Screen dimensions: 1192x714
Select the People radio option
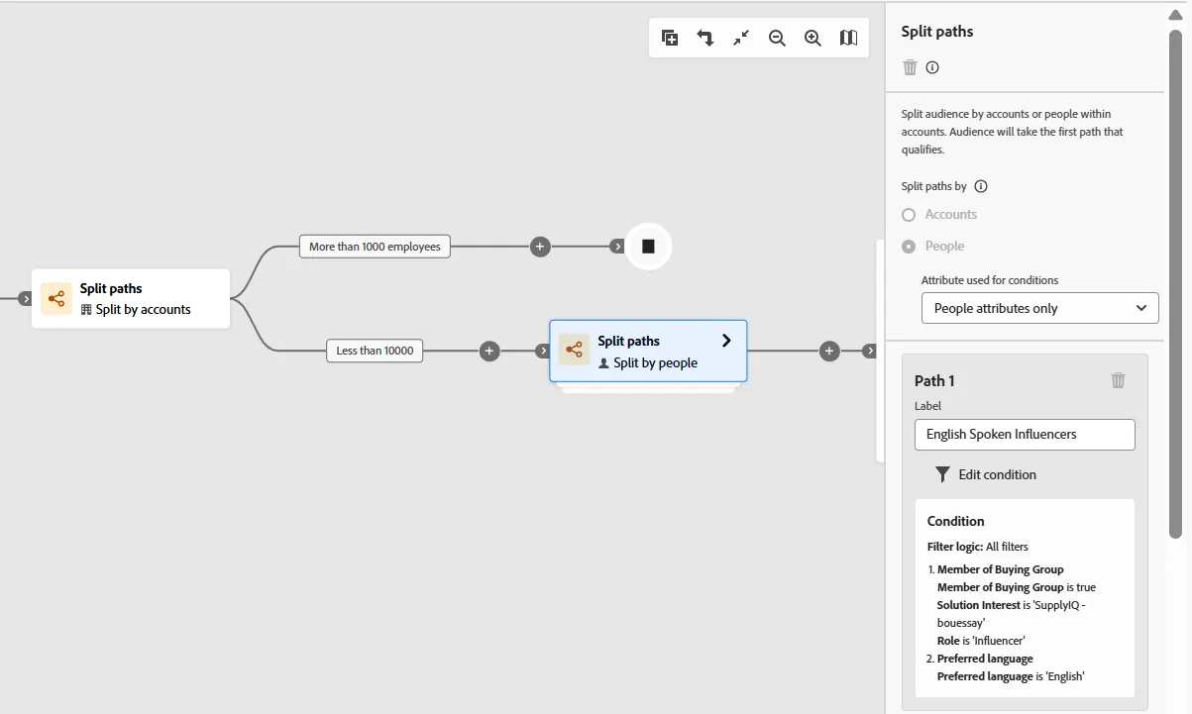[909, 247]
